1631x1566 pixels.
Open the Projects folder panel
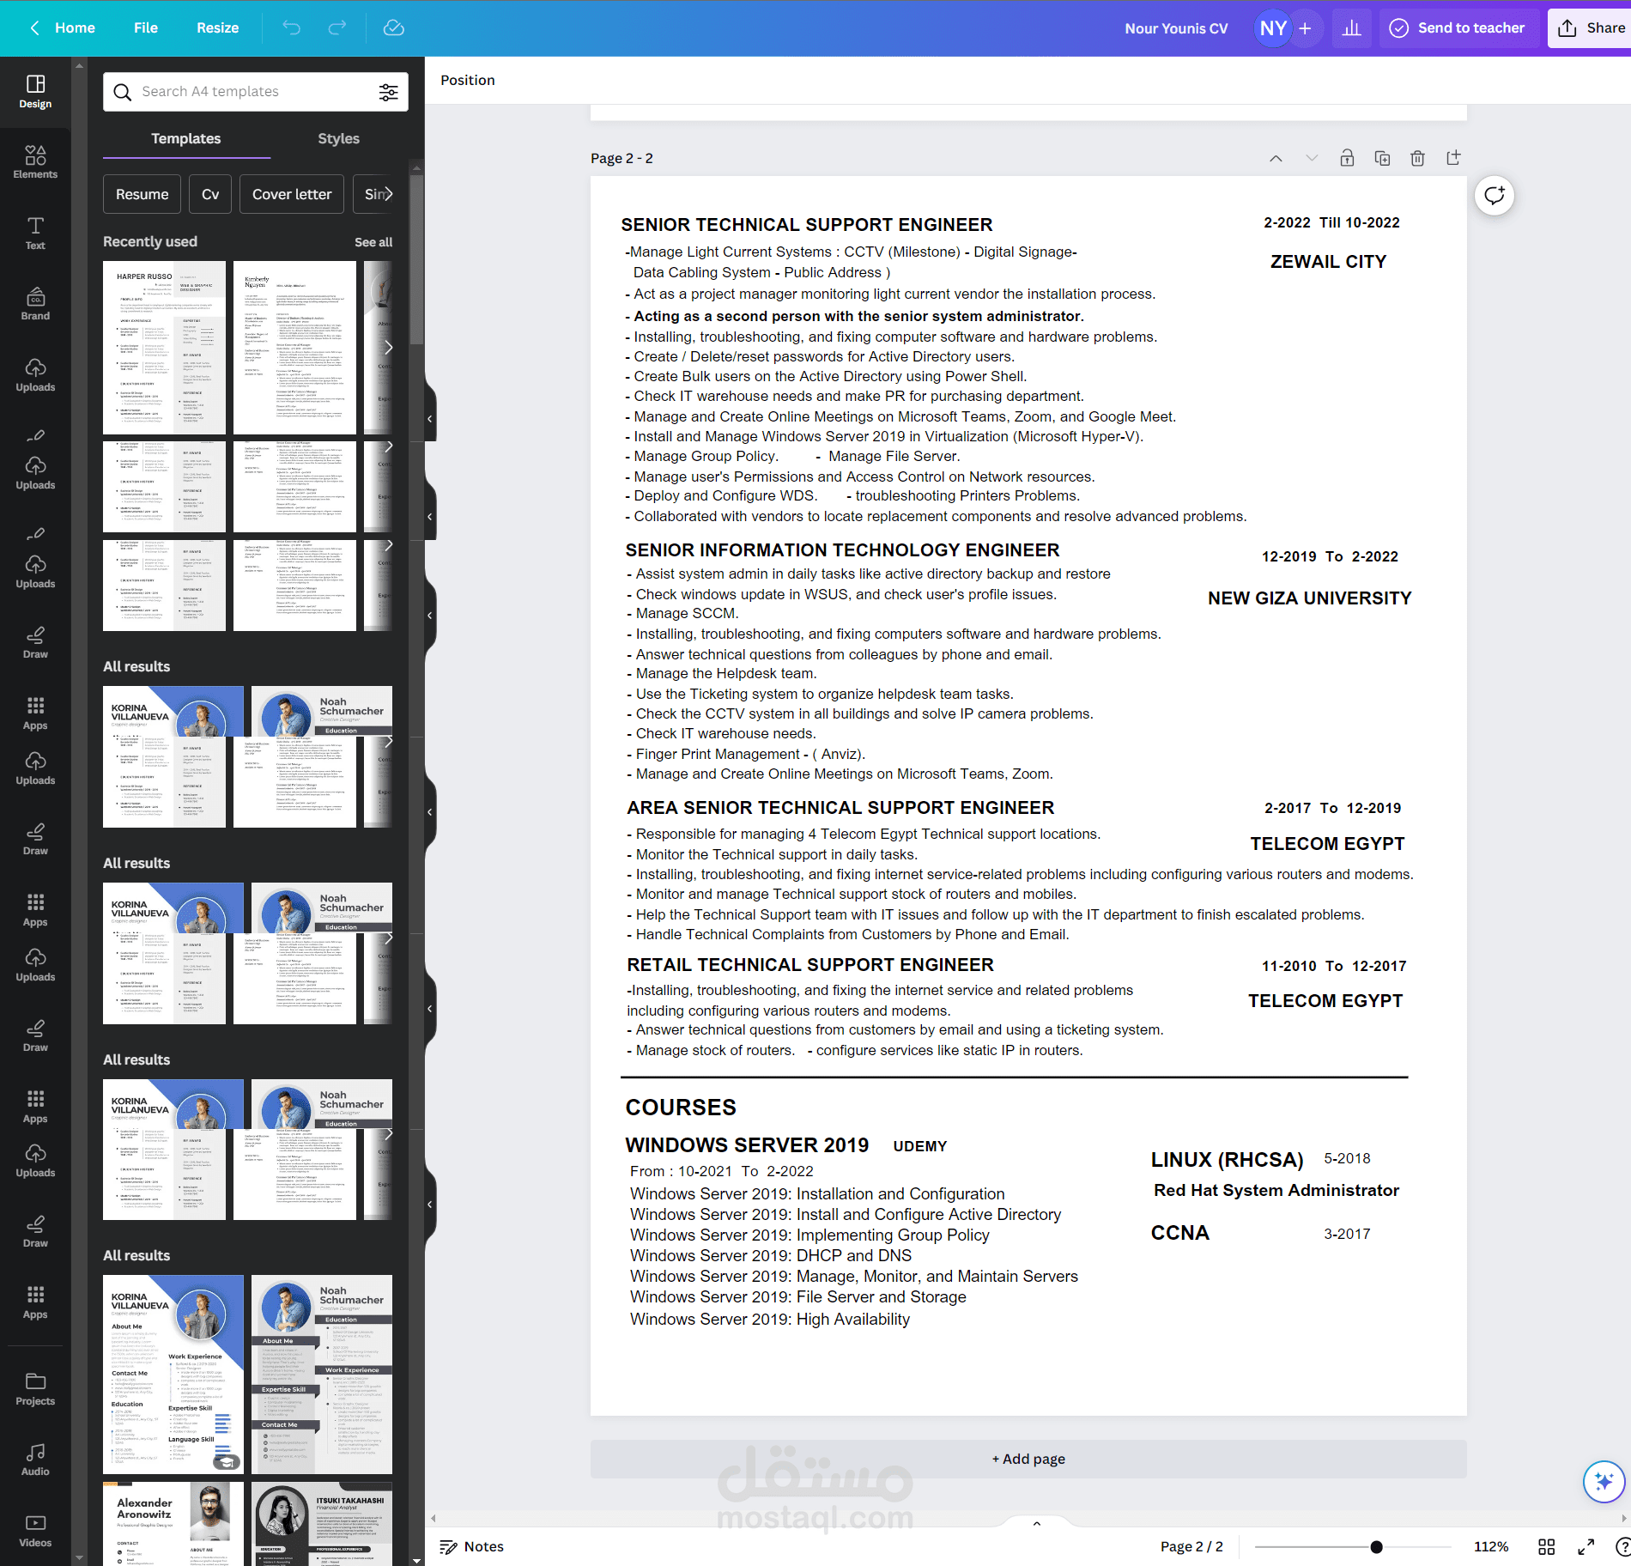[x=35, y=1389]
